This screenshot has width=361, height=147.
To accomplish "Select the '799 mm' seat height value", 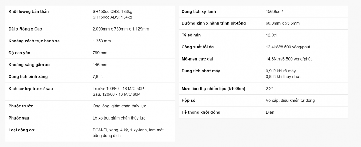I will [x=100, y=53].
